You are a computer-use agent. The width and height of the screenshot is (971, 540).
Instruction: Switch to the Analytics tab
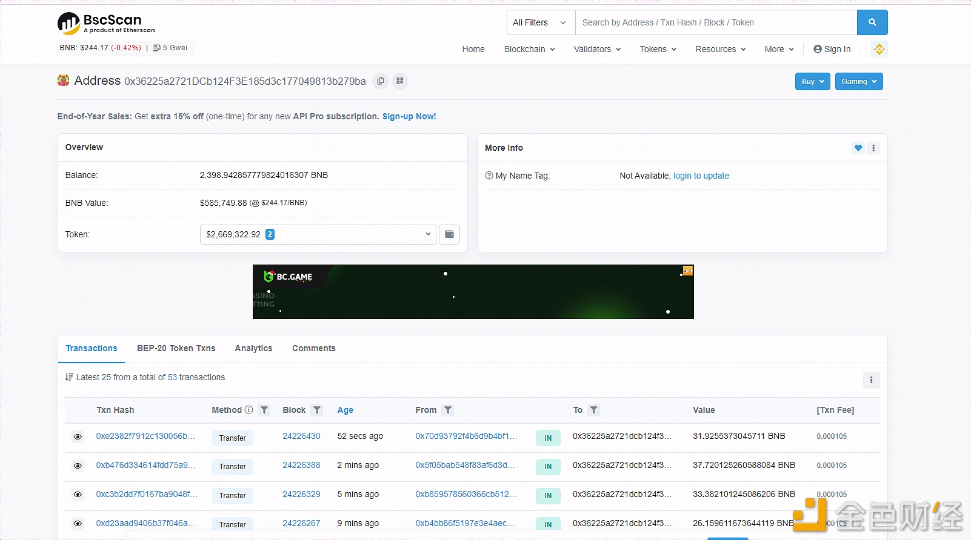pyautogui.click(x=254, y=348)
